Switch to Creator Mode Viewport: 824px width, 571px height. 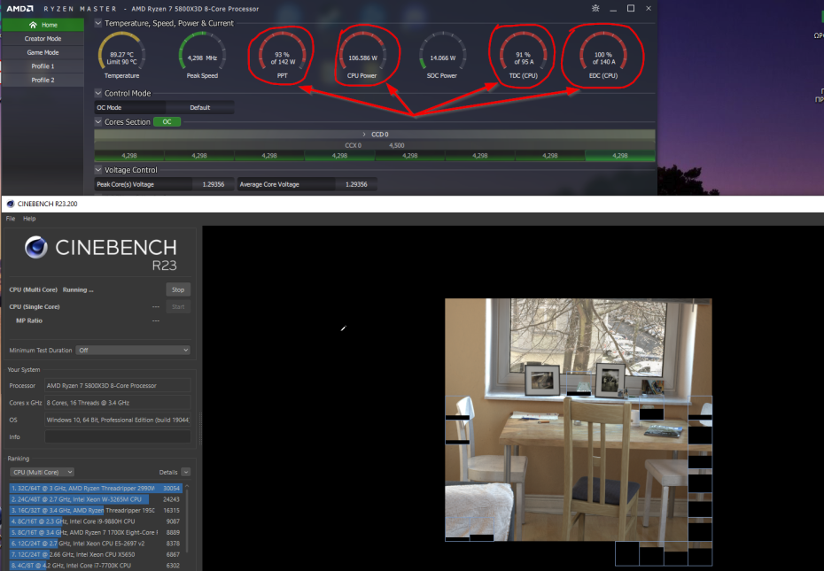[x=43, y=38]
